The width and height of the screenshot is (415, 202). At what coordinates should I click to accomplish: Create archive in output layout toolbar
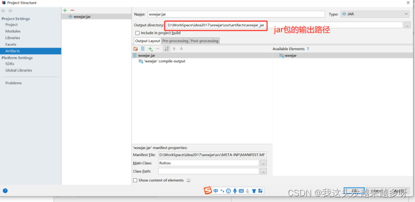142,49
